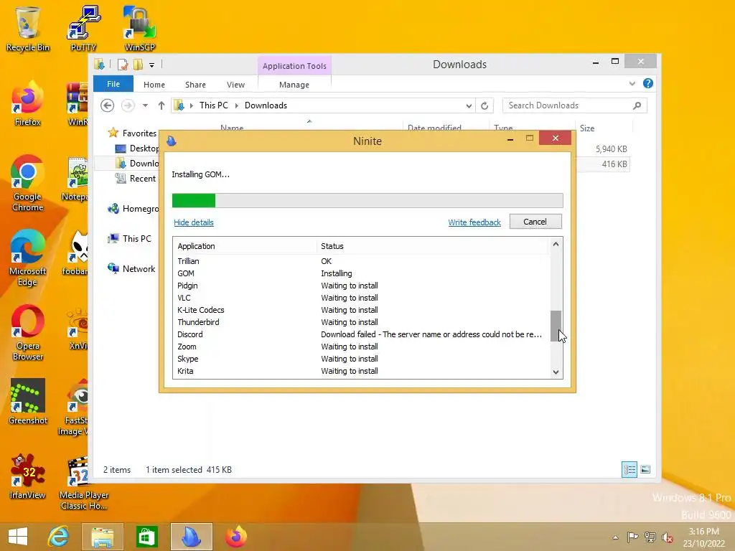Click the Status column header in Ninite
The height and width of the screenshot is (551, 735).
tap(431, 246)
